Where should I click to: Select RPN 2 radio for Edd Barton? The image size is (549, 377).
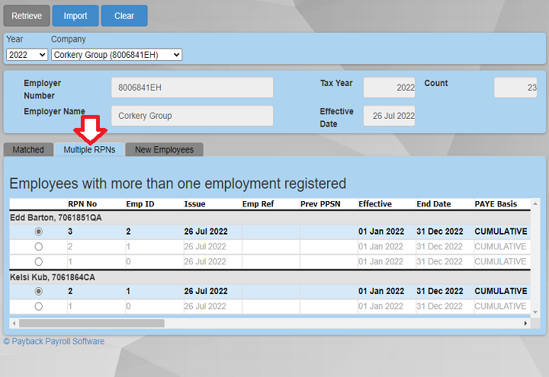[39, 247]
